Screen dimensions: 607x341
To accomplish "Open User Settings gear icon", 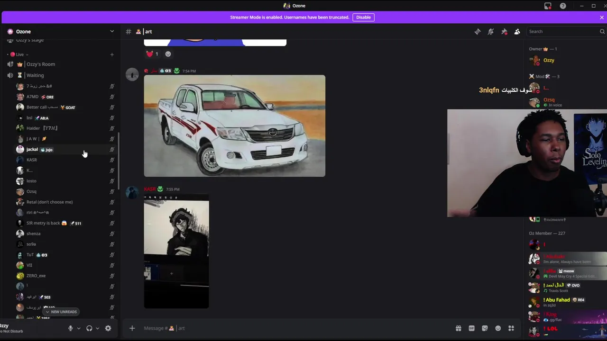I will 108,328.
